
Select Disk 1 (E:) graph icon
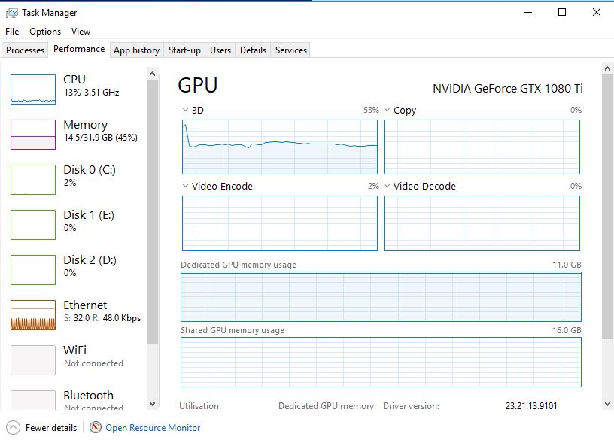33,224
